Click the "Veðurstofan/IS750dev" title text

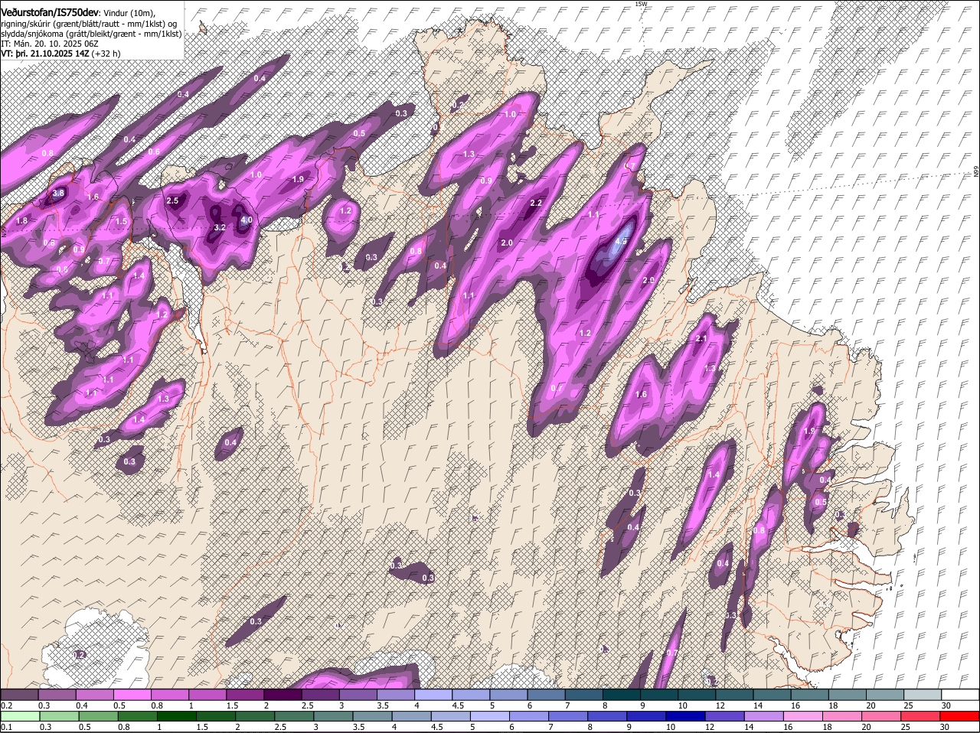pos(50,11)
